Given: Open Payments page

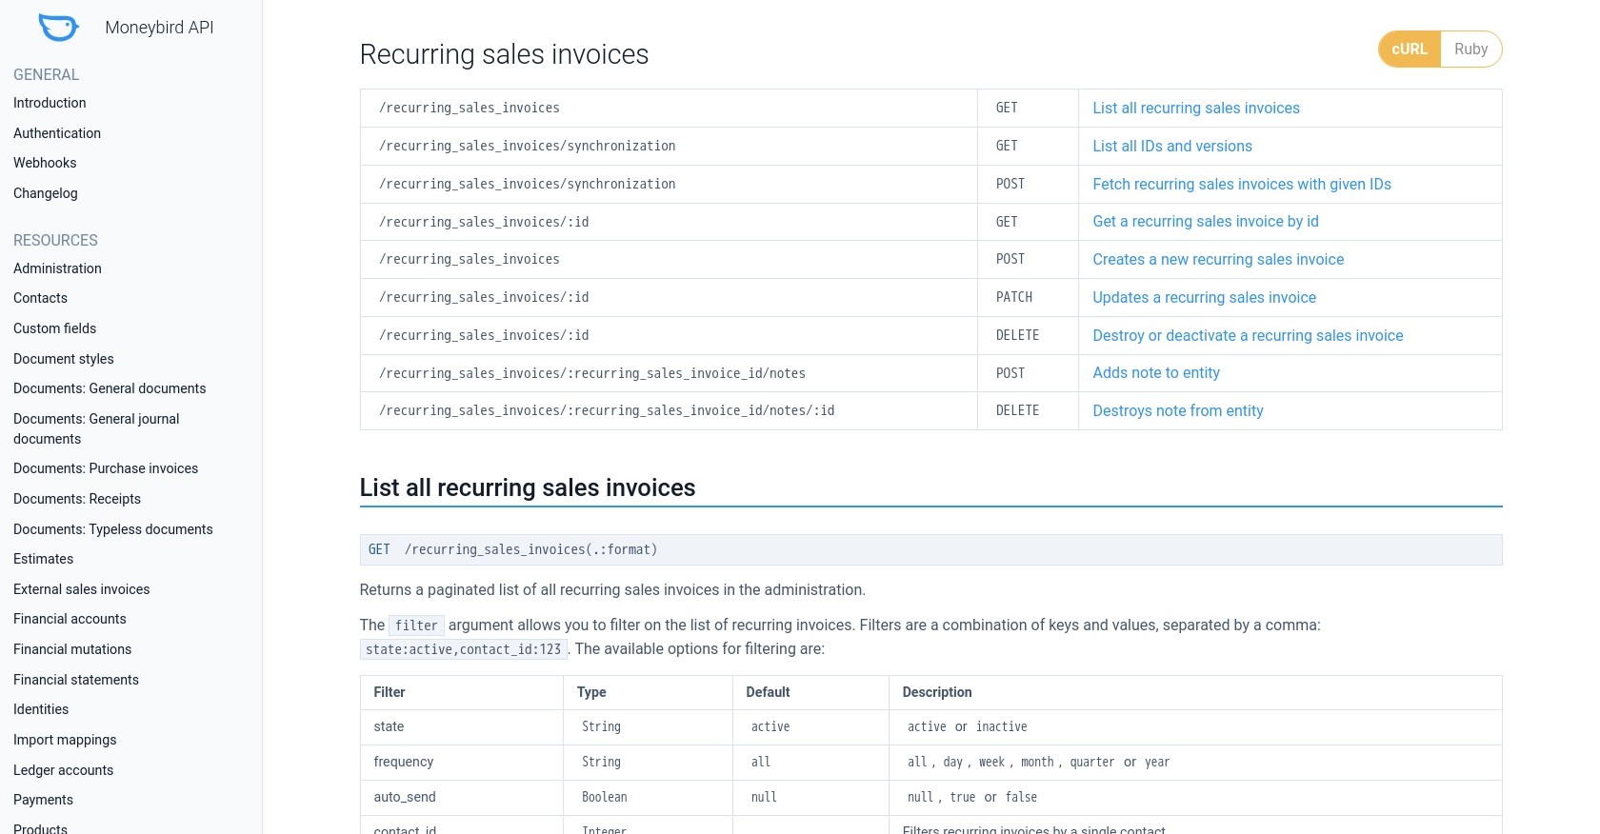Looking at the screenshot, I should pyautogui.click(x=43, y=800).
